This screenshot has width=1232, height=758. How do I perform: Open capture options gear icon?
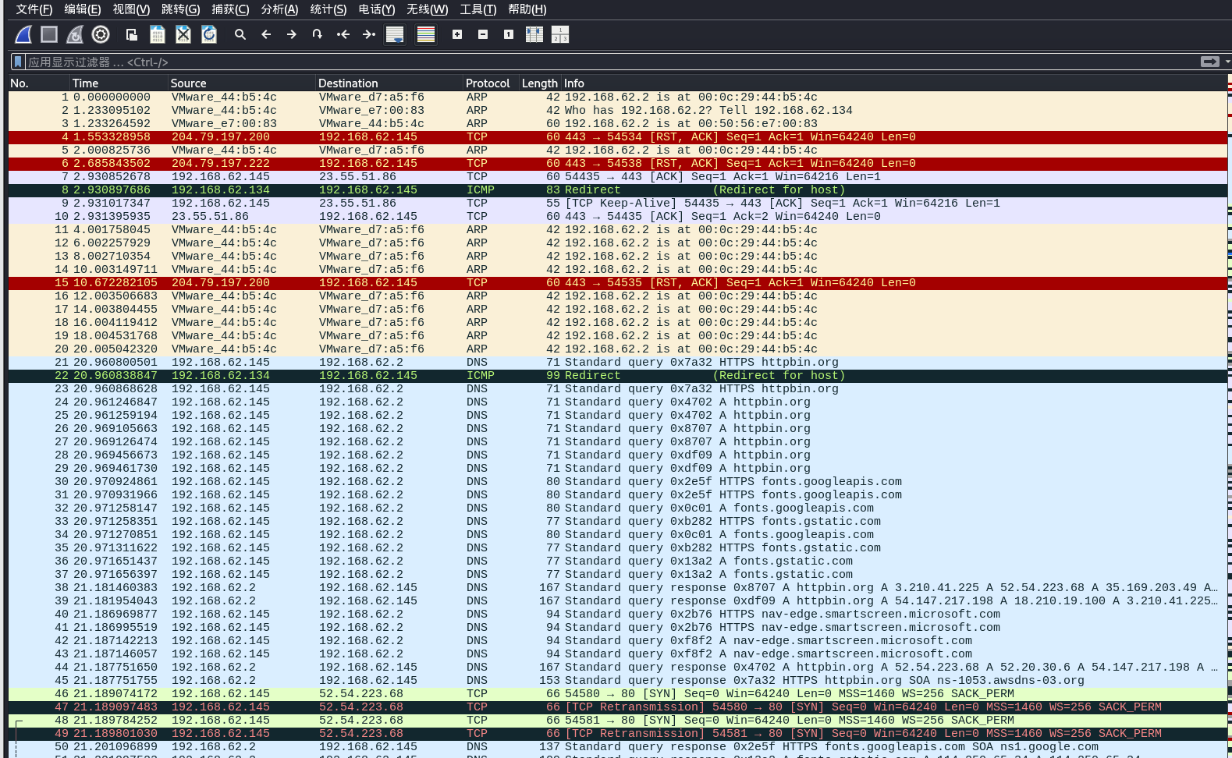click(x=101, y=34)
